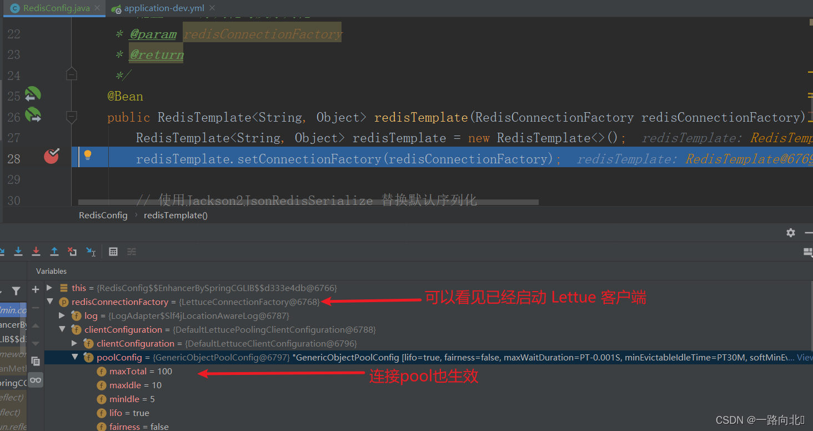Click the application-dev.yml Spring config icon
The height and width of the screenshot is (431, 813).
(116, 9)
